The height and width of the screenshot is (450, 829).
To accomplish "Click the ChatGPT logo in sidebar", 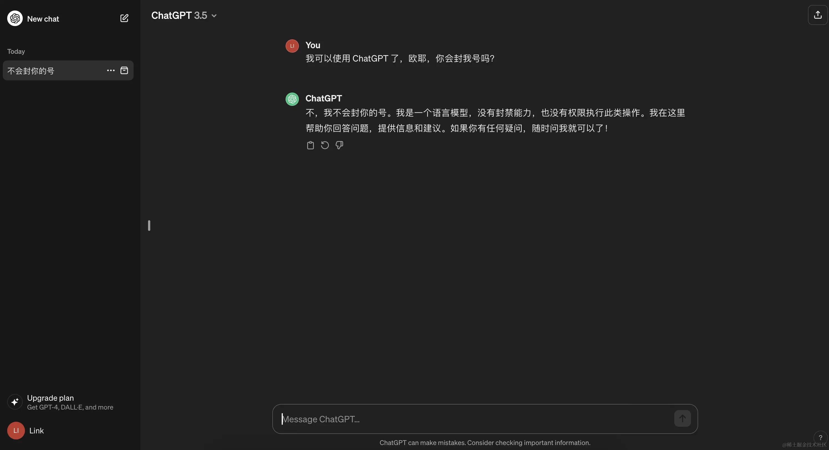I will (x=15, y=18).
